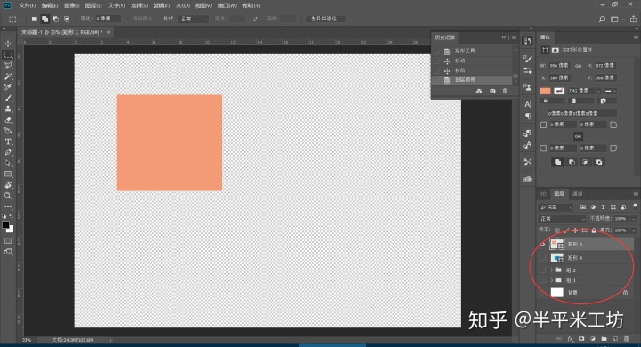Image resolution: width=641 pixels, height=347 pixels.
Task: Delete history state with trash icon
Action: (x=505, y=91)
